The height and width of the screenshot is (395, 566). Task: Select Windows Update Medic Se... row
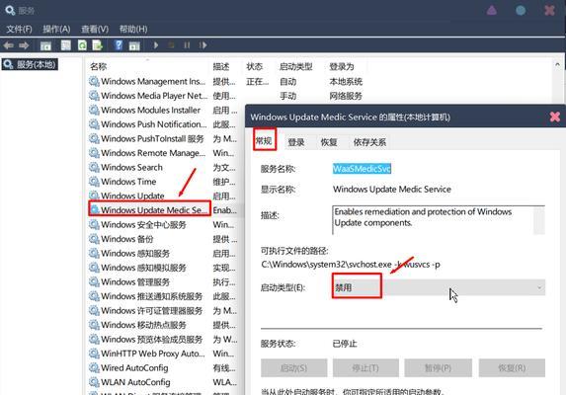(149, 209)
